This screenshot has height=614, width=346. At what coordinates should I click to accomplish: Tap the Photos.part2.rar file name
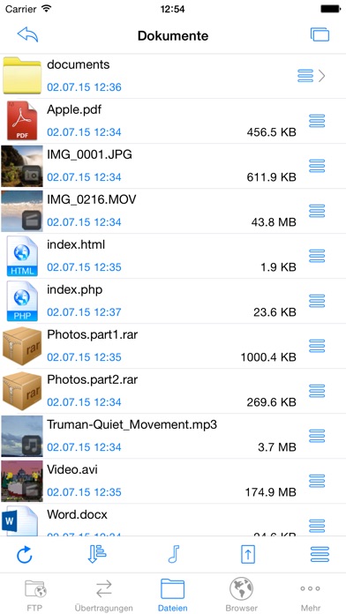[93, 380]
